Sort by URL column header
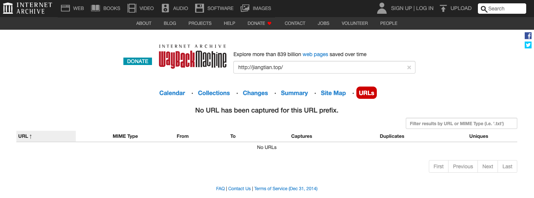534x198 pixels. click(46, 136)
